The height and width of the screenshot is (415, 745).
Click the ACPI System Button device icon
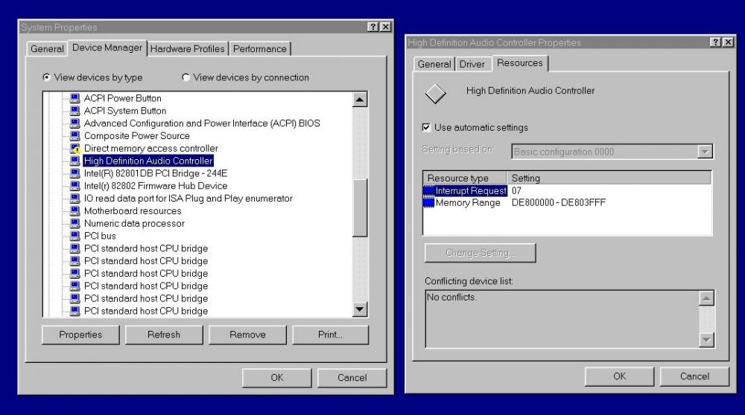[74, 111]
